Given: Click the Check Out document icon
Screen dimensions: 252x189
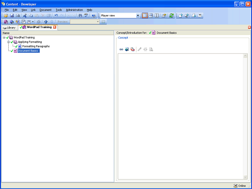Looking at the screenshot, I should click(194, 16).
